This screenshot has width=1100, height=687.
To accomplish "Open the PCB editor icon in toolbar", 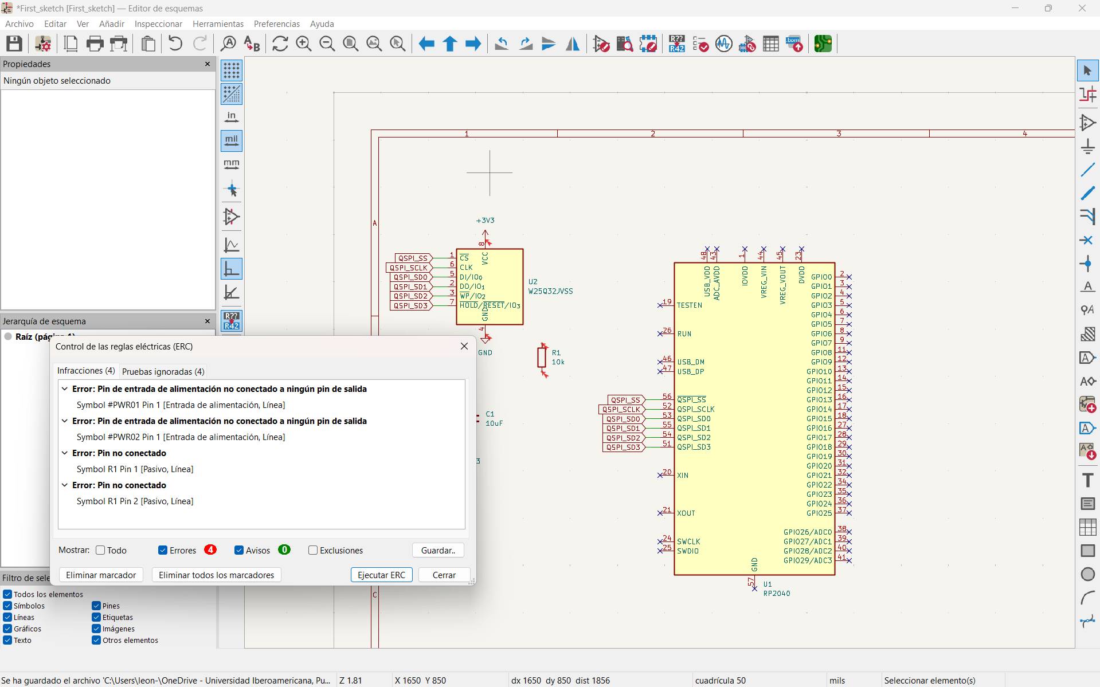I will tap(823, 44).
